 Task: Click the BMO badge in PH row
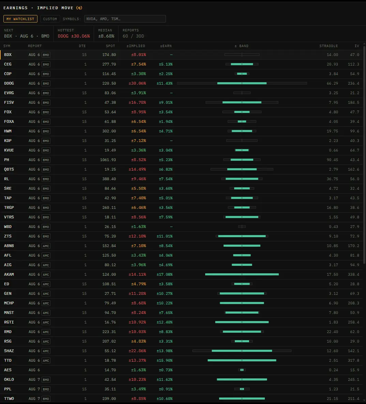[x=46, y=160]
